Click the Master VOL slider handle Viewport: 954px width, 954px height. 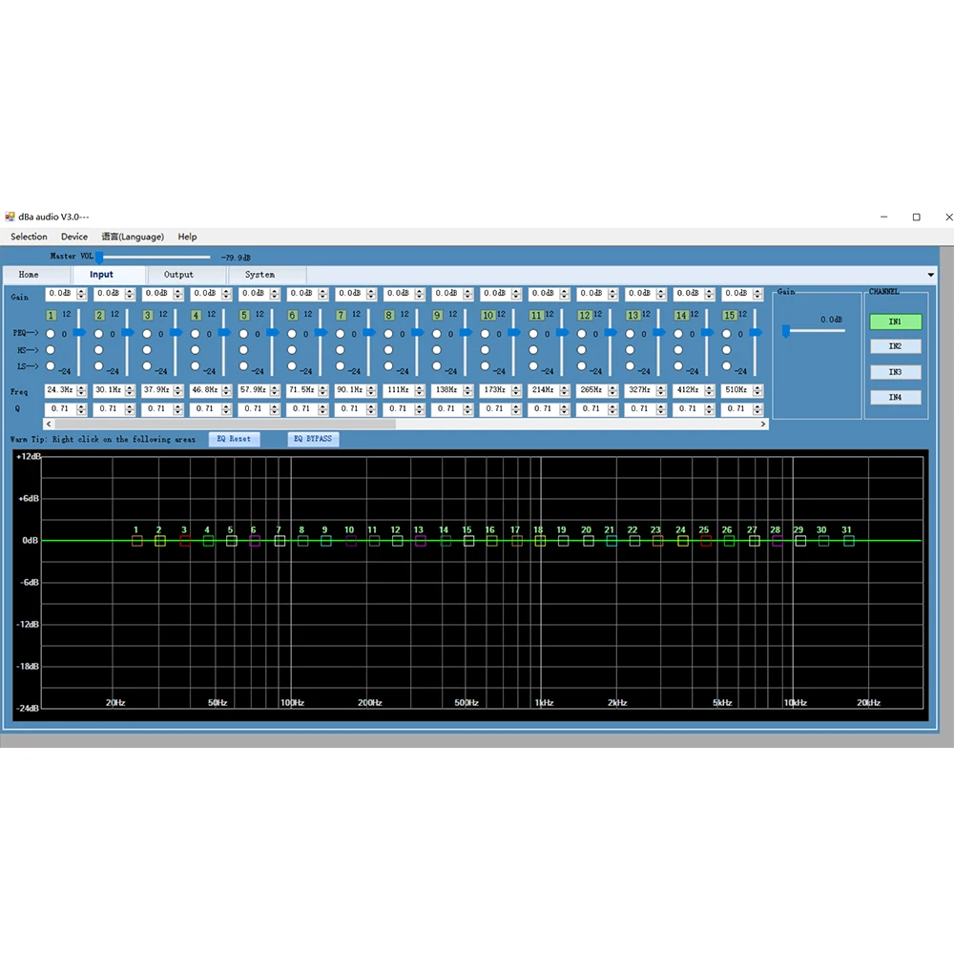tap(98, 257)
